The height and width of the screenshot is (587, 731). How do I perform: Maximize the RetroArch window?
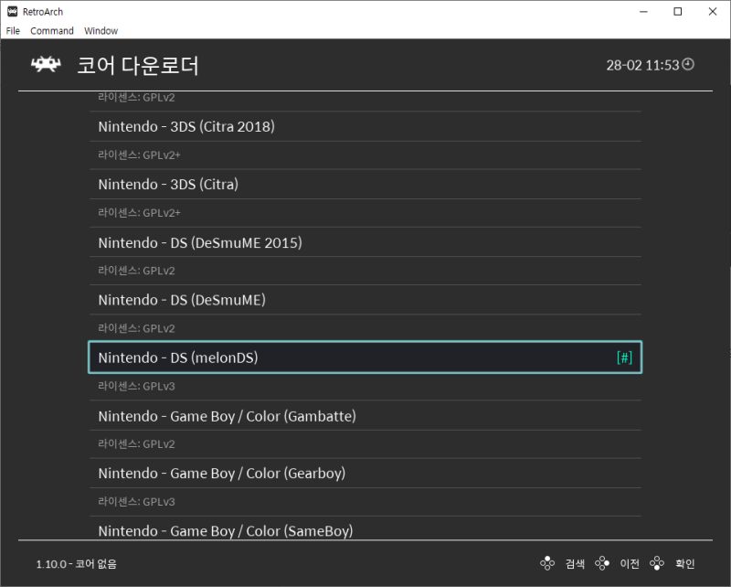(x=678, y=12)
